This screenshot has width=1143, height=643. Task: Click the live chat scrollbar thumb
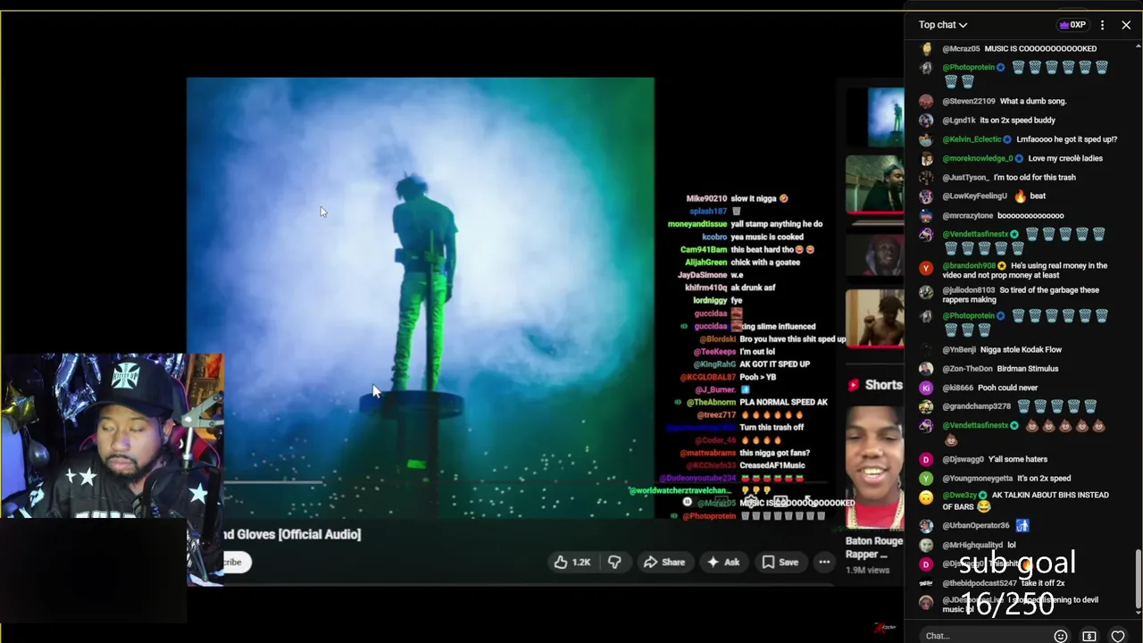click(1138, 578)
